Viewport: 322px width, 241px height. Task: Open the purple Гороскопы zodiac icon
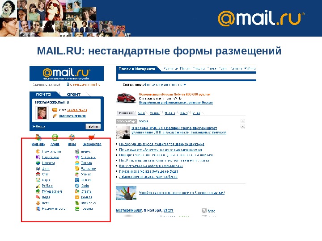(x=38, y=157)
